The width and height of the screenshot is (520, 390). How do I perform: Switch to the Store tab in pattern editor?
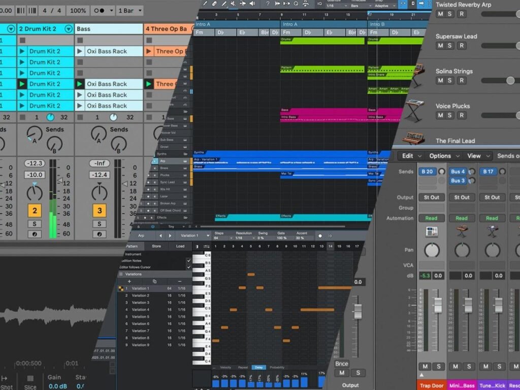(156, 246)
